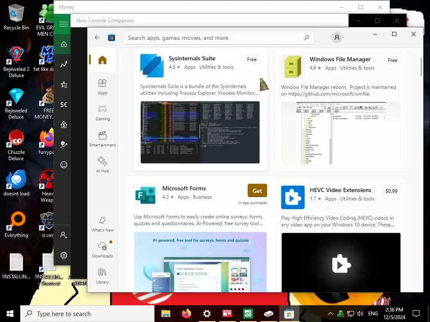Select Home in the Store sidebar
The height and width of the screenshot is (322, 430).
102,60
